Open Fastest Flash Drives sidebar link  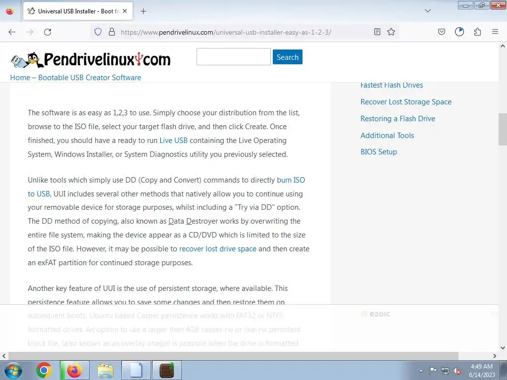(392, 85)
